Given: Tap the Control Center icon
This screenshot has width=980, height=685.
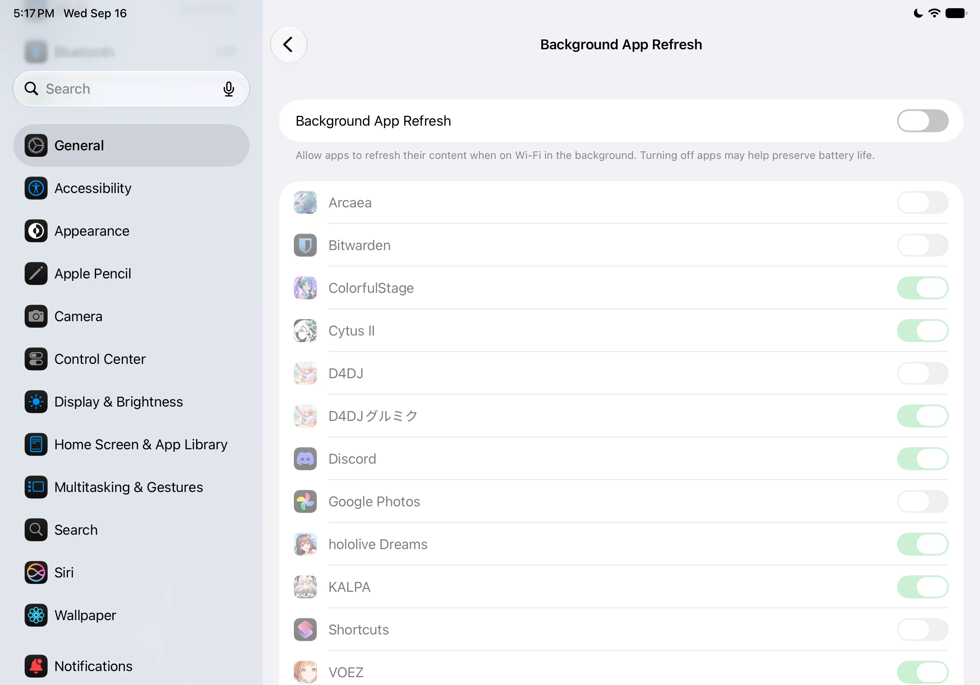Looking at the screenshot, I should 36,359.
